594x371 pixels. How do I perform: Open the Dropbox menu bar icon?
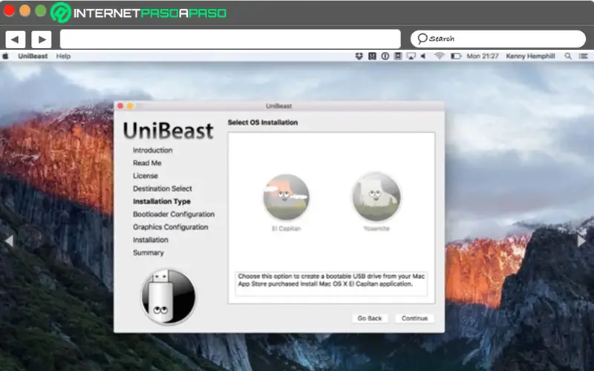[359, 56]
